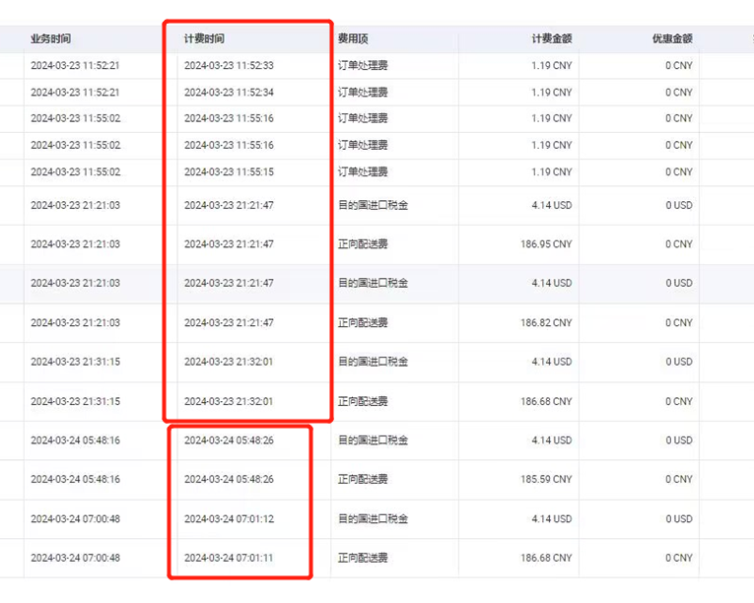This screenshot has width=754, height=603.
Task: Click 0 USD in row billed 07:01:12
Action: coord(679,519)
